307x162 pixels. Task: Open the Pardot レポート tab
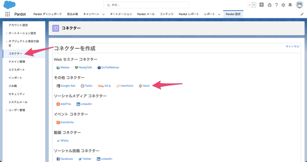[x=189, y=14]
